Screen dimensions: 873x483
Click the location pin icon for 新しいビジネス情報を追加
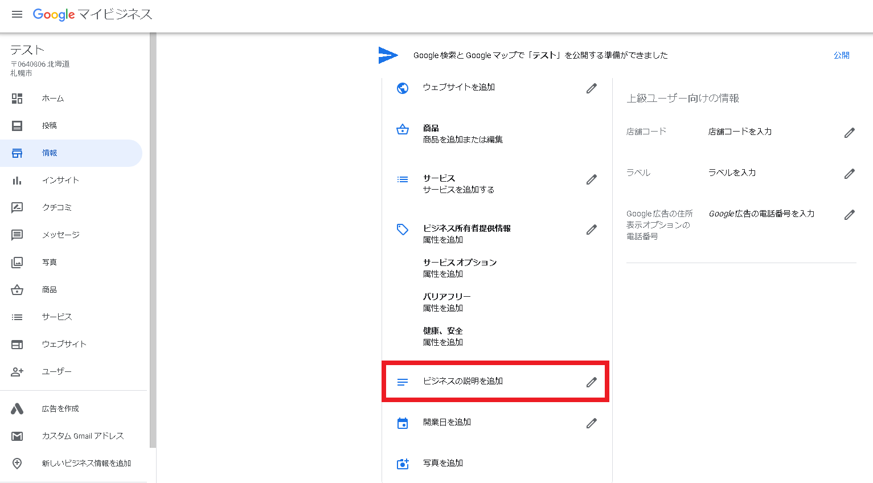click(x=17, y=464)
